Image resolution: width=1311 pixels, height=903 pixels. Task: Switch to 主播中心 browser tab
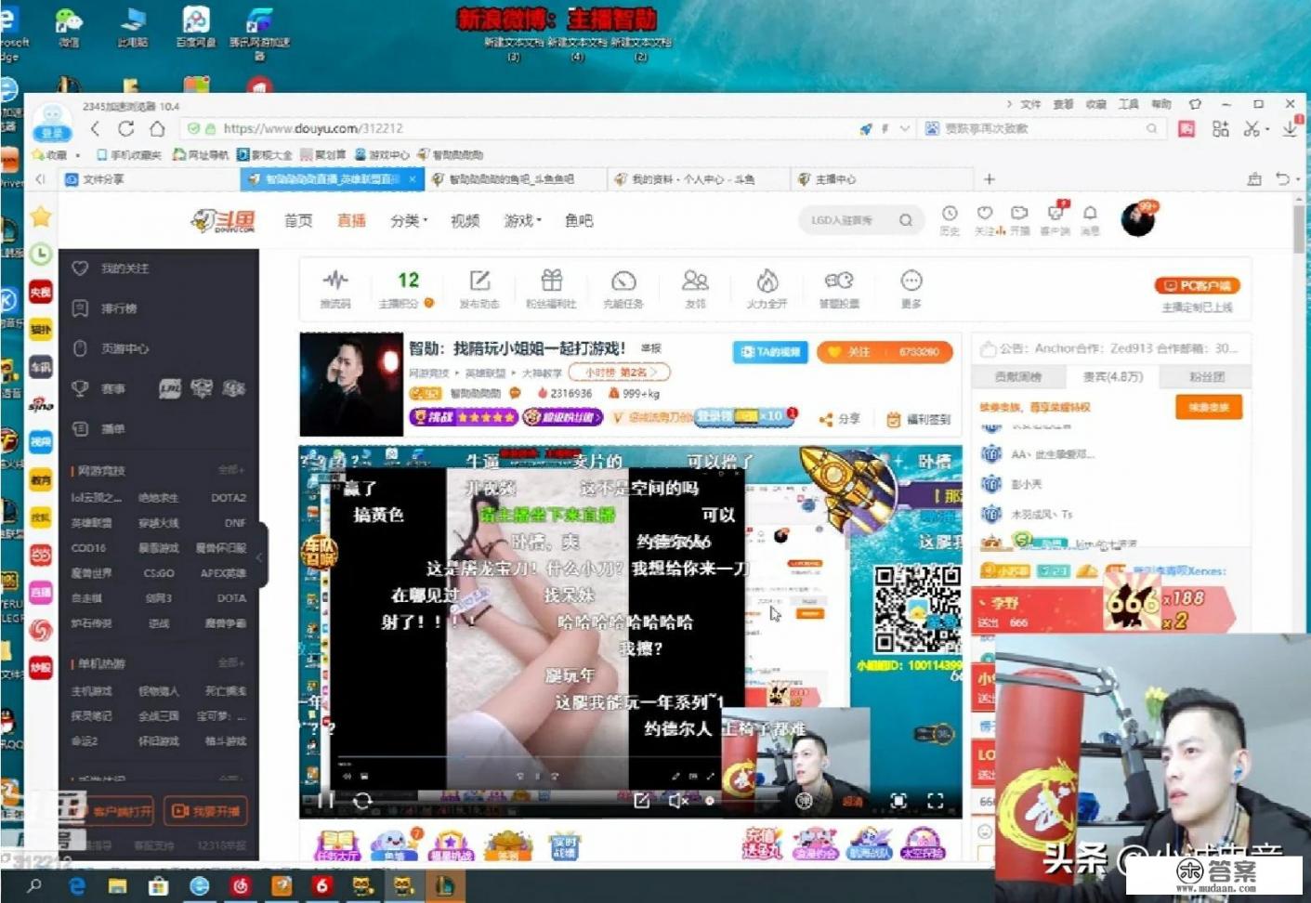point(882,179)
